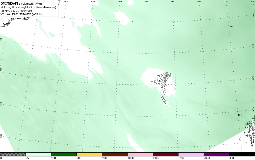255x160 pixels.
Task: Select the light green 25–400 legend swatch
Action: 39,154
